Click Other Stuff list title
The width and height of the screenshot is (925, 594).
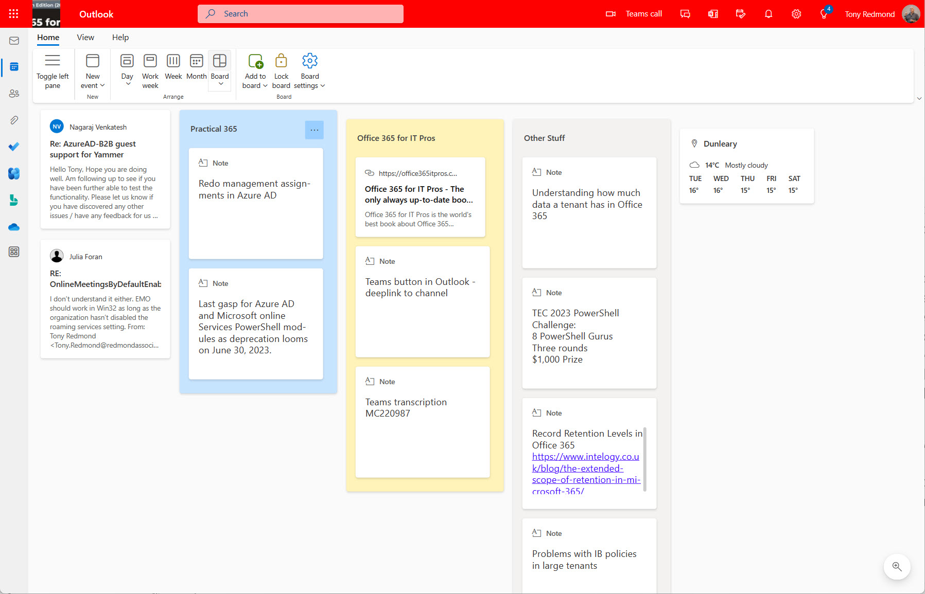[x=544, y=138]
